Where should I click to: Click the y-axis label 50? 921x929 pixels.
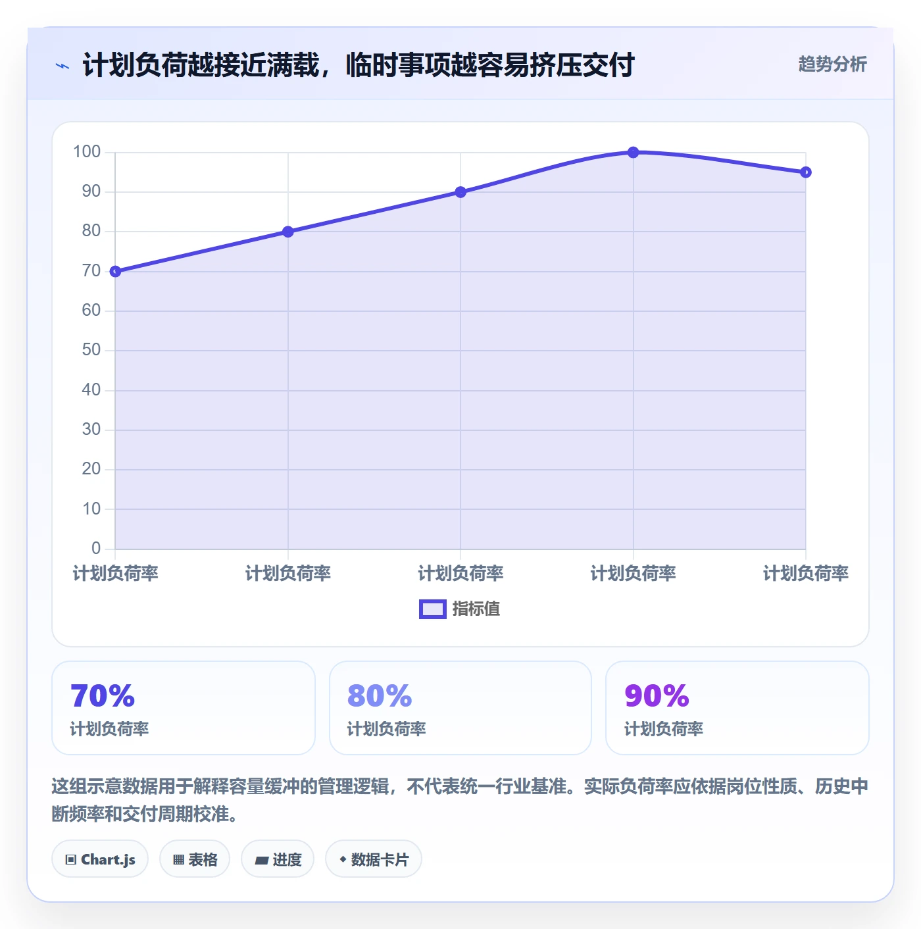[x=91, y=350]
